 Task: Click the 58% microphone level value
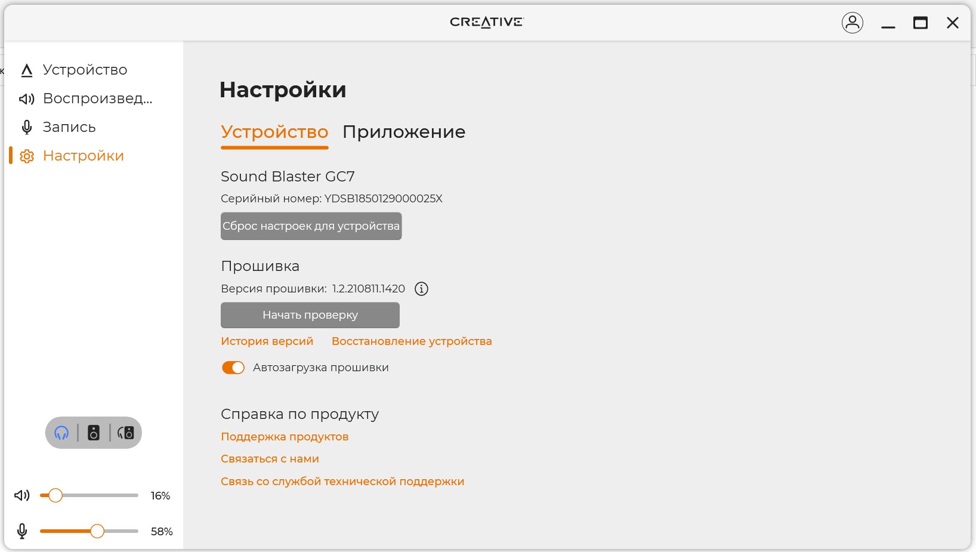coord(162,532)
